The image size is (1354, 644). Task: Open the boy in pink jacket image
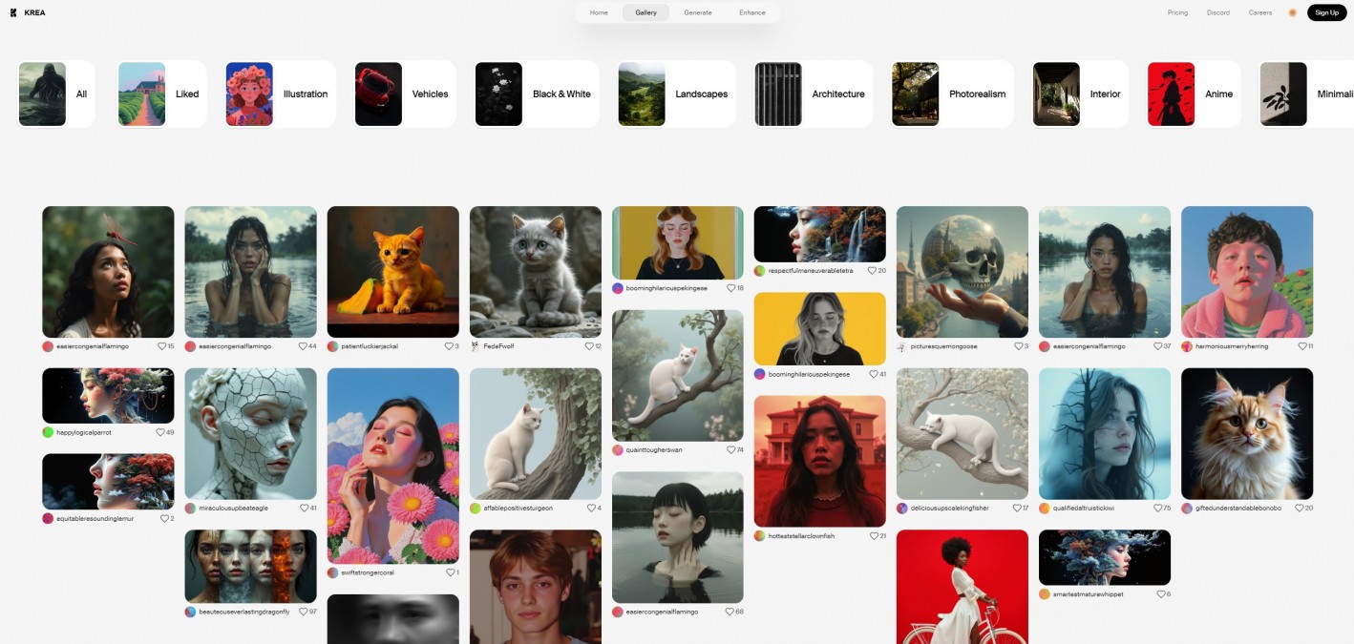tap(1247, 272)
